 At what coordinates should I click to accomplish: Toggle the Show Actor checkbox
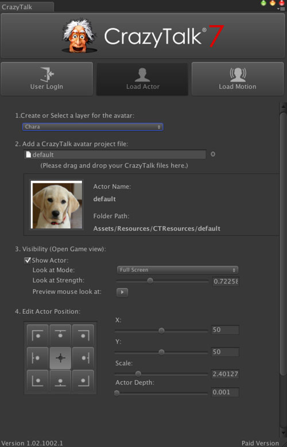coord(28,261)
